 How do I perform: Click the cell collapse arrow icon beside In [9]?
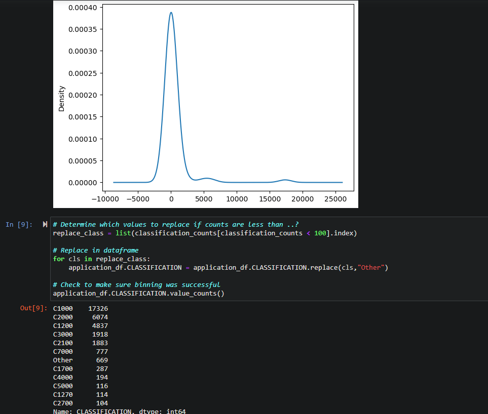(x=45, y=224)
